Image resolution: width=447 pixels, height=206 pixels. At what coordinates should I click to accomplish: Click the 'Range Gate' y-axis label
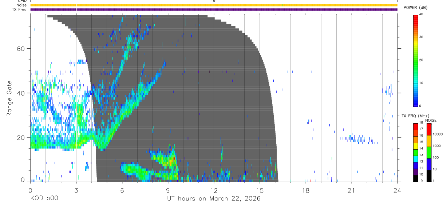pyautogui.click(x=9, y=99)
